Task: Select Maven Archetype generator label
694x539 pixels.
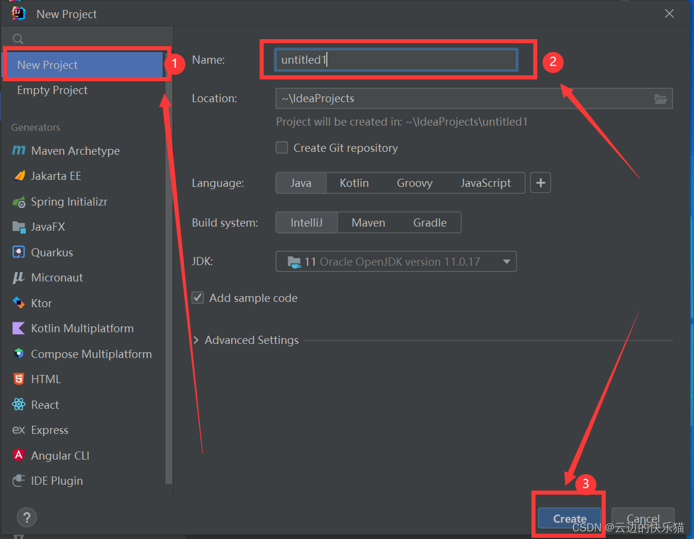Action: coord(75,151)
